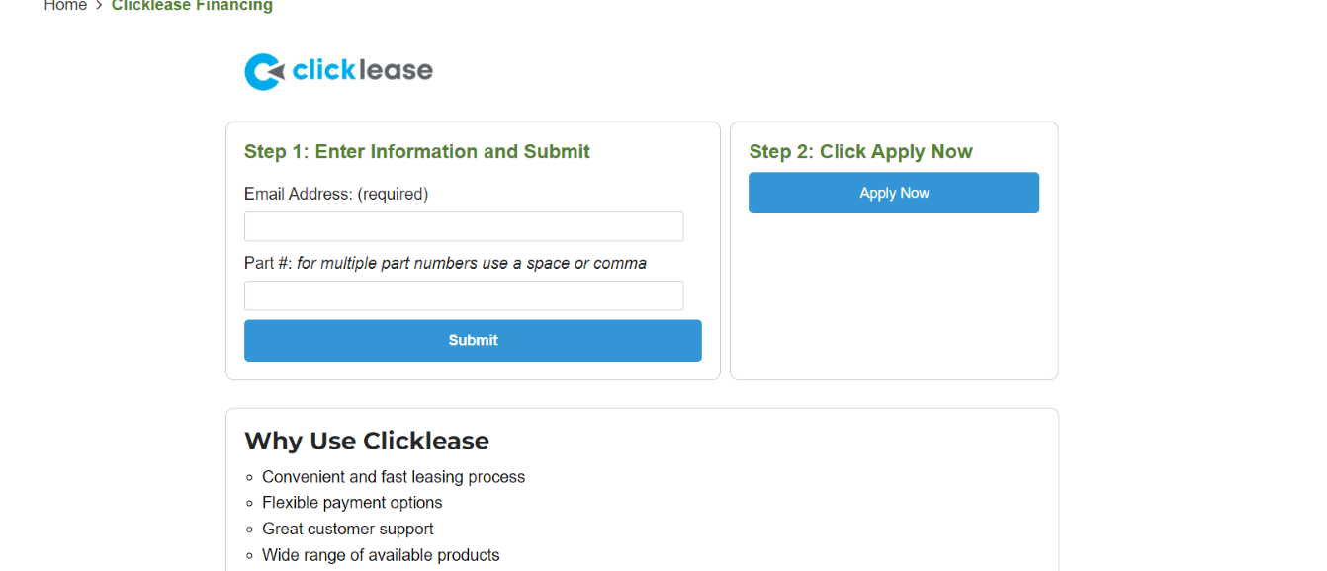The height and width of the screenshot is (571, 1327).
Task: Click the Step 1 heading text
Action: pyautogui.click(x=416, y=151)
